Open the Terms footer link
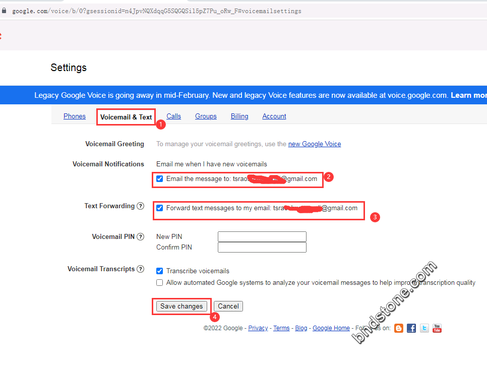This screenshot has width=487, height=368. pos(281,328)
